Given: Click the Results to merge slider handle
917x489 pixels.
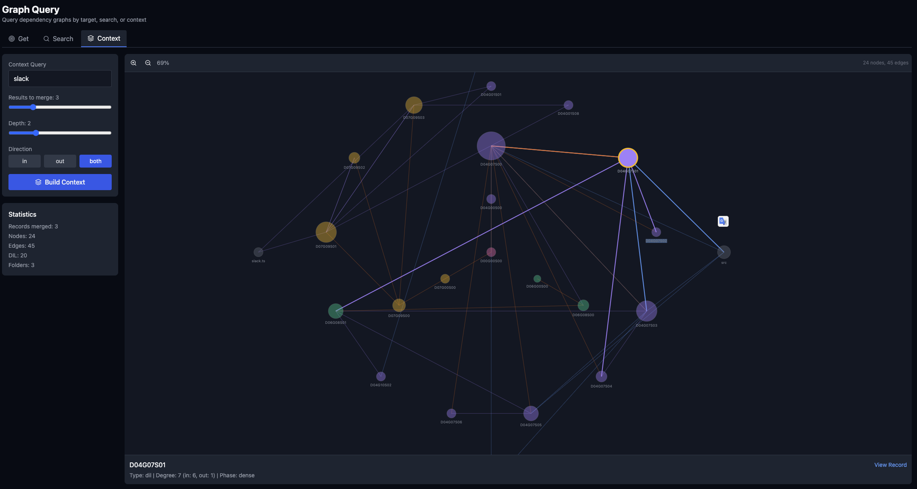Looking at the screenshot, I should tap(33, 107).
